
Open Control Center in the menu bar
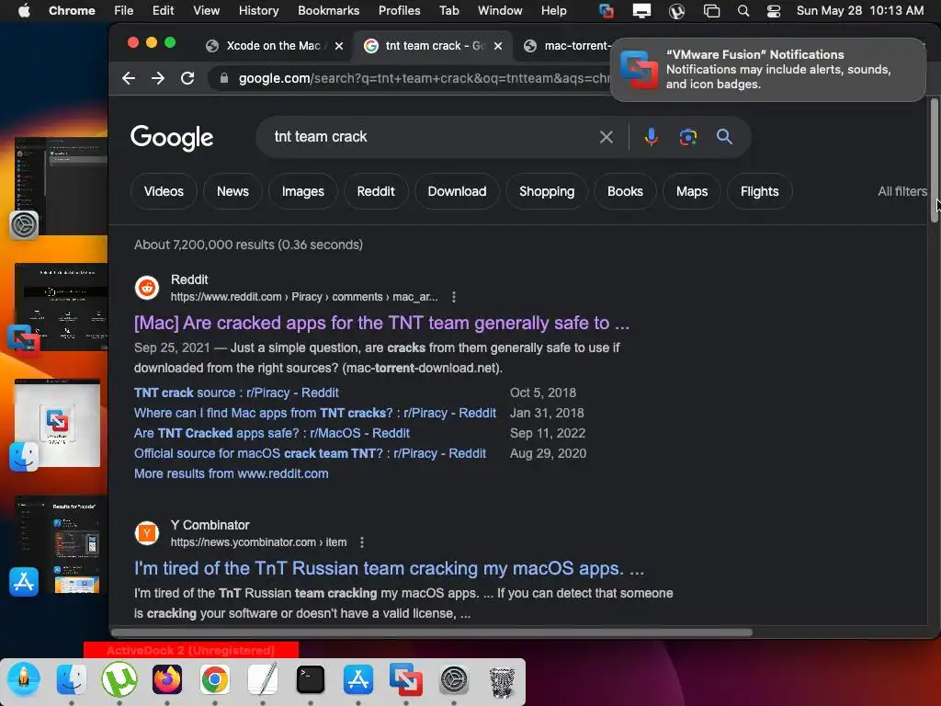pos(774,11)
